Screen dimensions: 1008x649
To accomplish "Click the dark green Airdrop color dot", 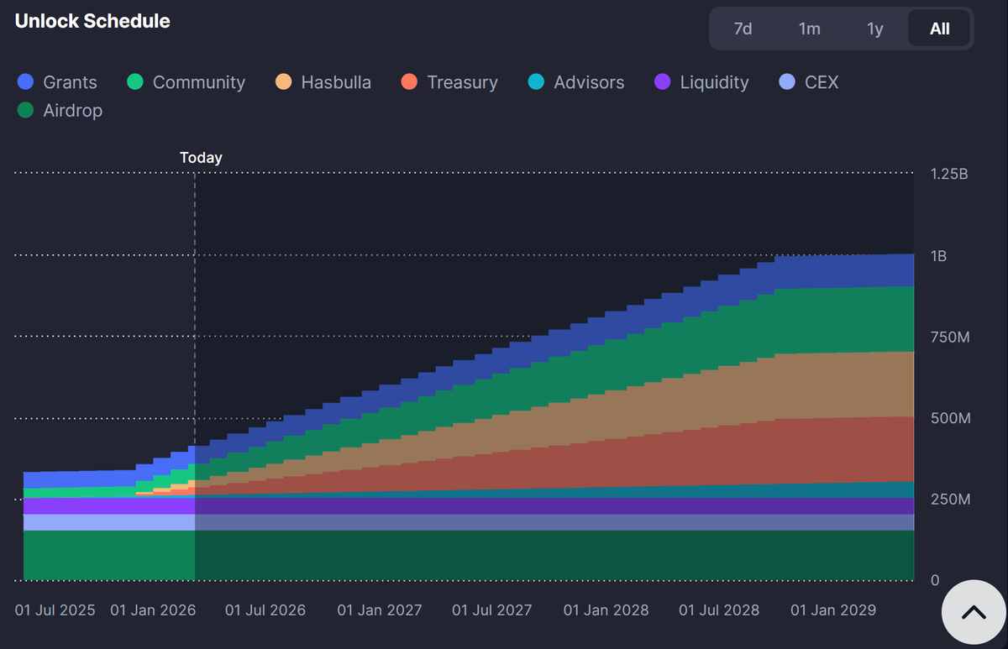I will coord(25,110).
